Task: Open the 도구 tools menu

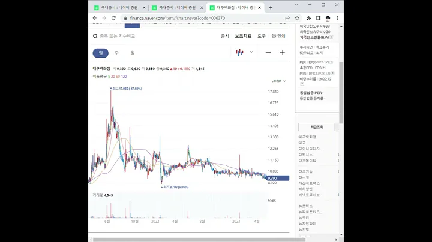Action: pos(262,36)
